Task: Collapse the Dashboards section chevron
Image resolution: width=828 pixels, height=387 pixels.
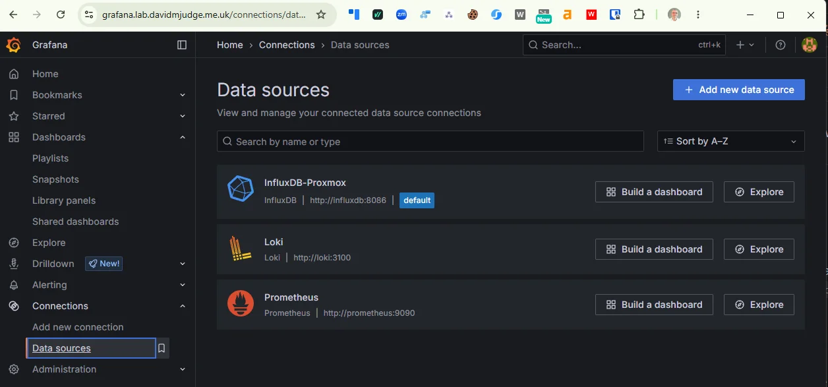Action: coord(183,137)
